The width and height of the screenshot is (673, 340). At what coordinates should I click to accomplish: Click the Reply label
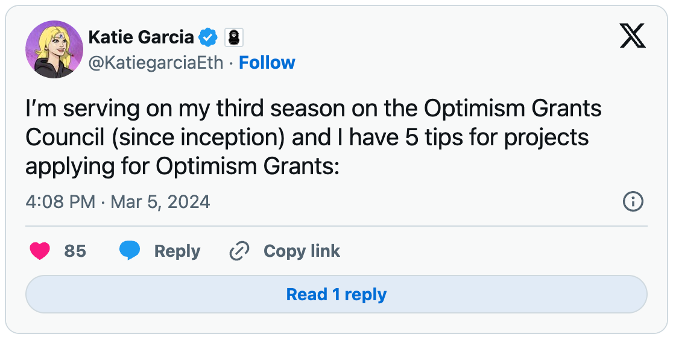click(x=177, y=251)
